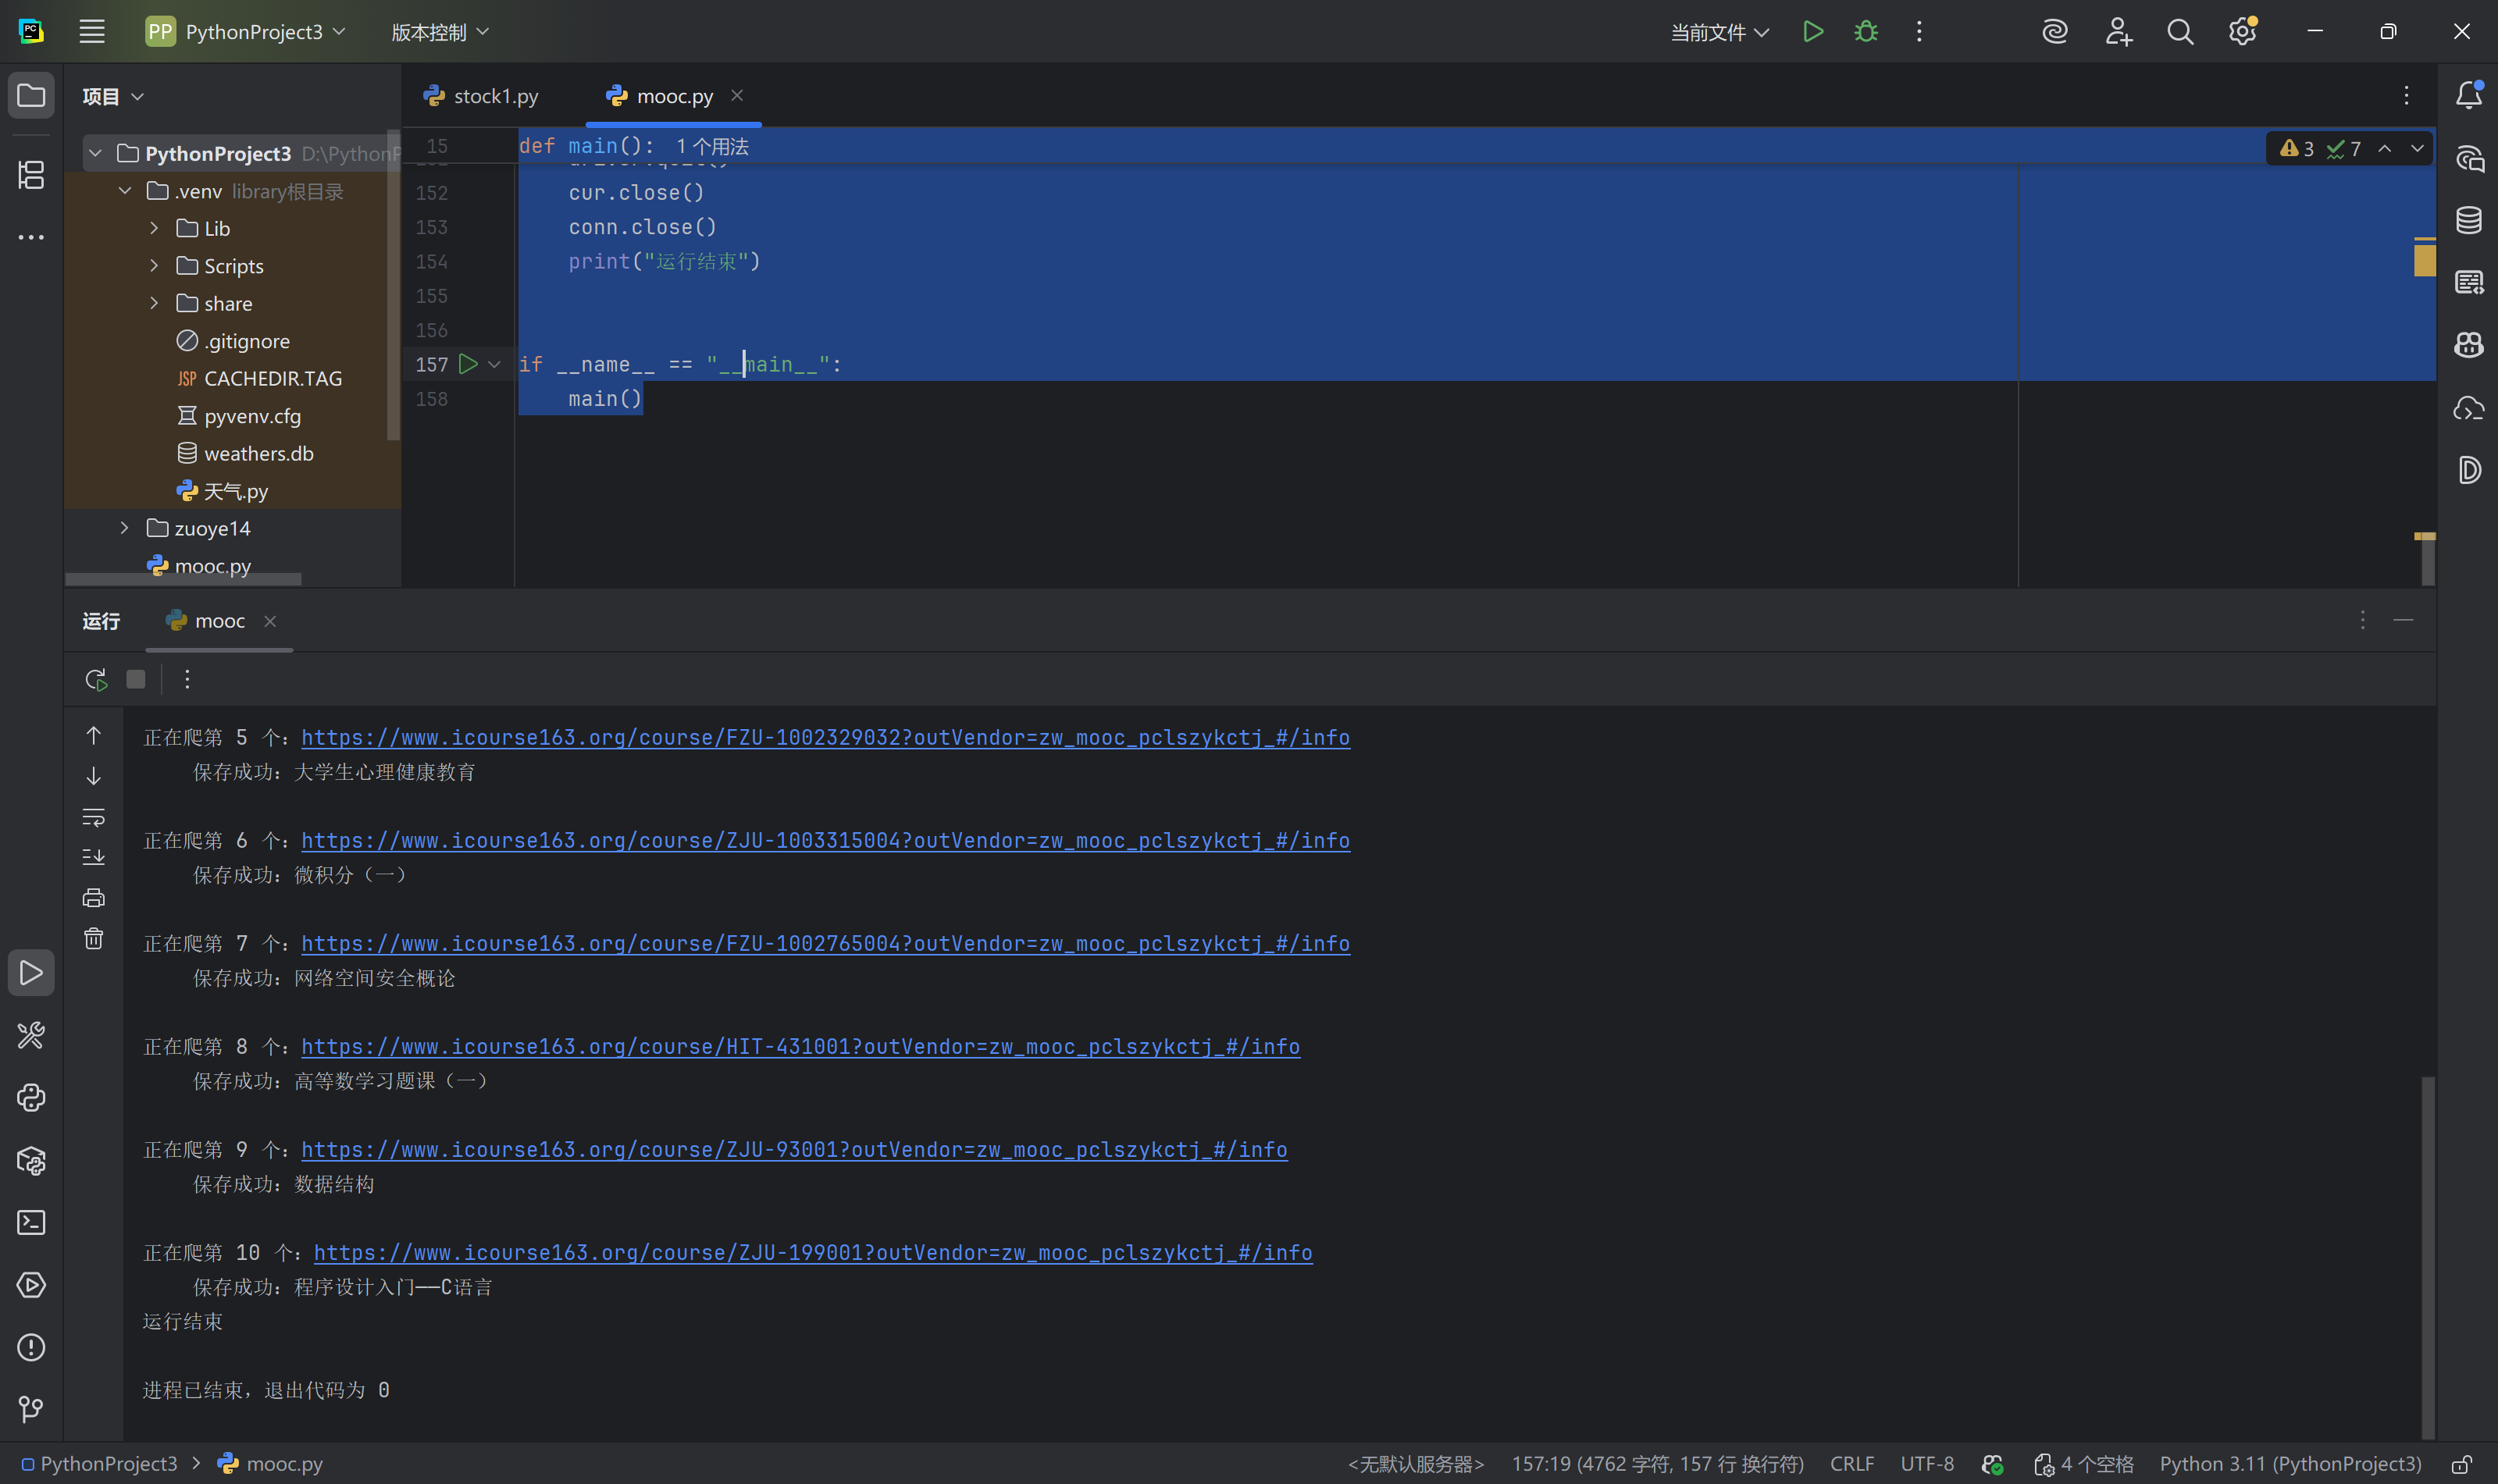
Task: Toggle read-only lock icon in status bar
Action: tap(2462, 1464)
